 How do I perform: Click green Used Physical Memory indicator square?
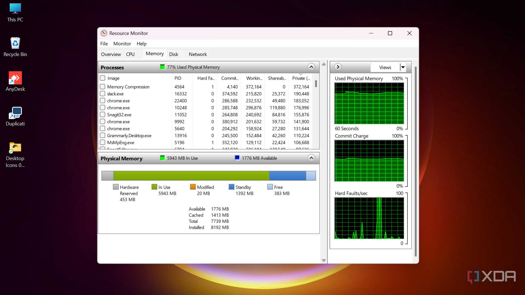162,67
